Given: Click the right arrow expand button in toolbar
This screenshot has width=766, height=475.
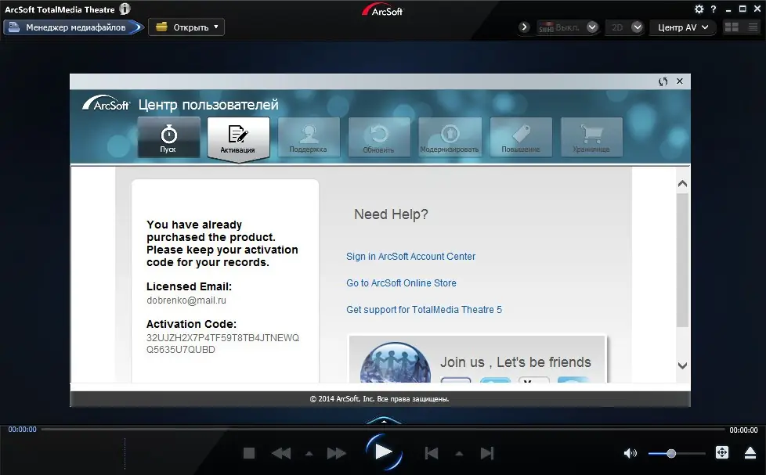Looking at the screenshot, I should tap(524, 27).
